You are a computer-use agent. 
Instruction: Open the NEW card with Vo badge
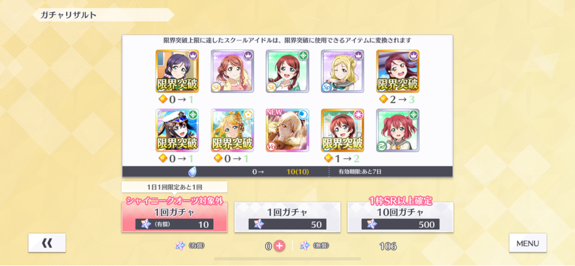(287, 130)
